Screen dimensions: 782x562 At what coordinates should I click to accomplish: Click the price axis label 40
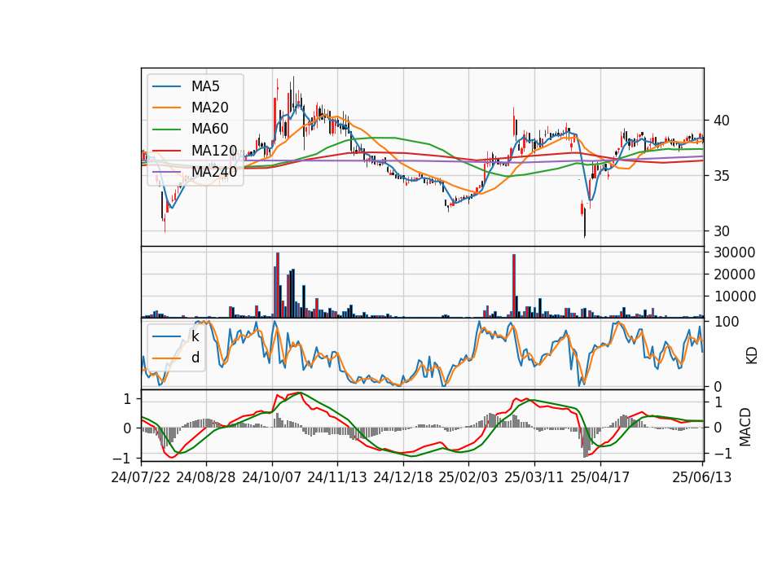[721, 121]
